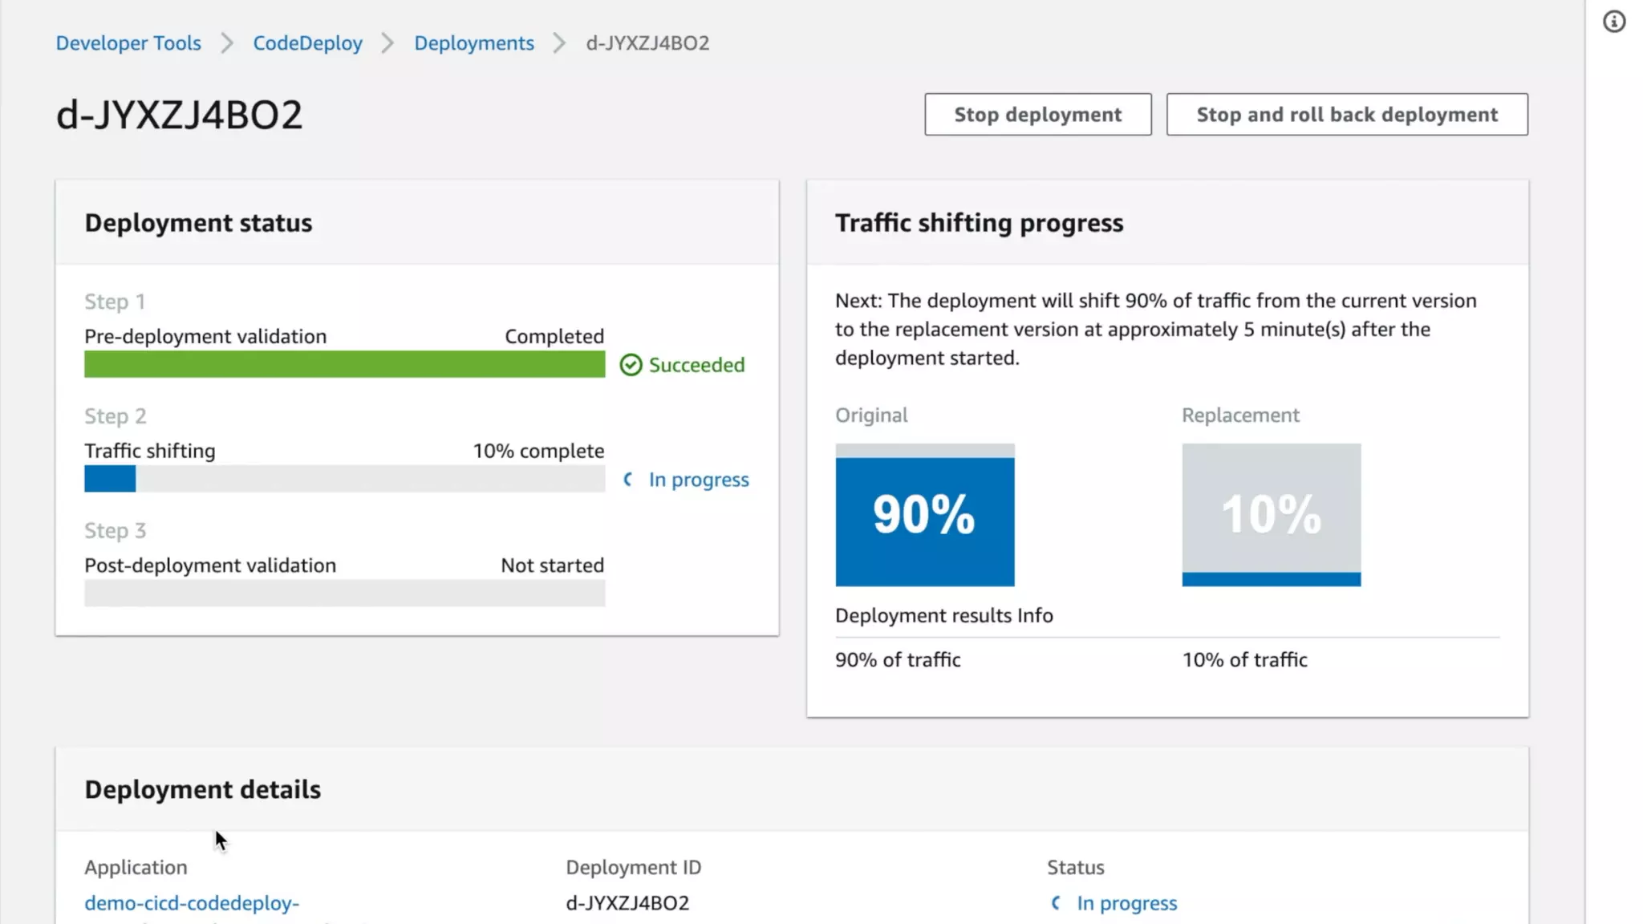Click the green Pre-deployment validation progress bar
The height and width of the screenshot is (924, 1643).
pyautogui.click(x=344, y=365)
